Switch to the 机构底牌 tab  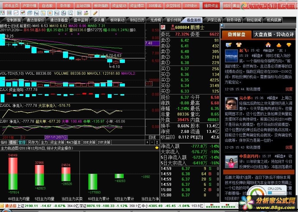click(274, 20)
